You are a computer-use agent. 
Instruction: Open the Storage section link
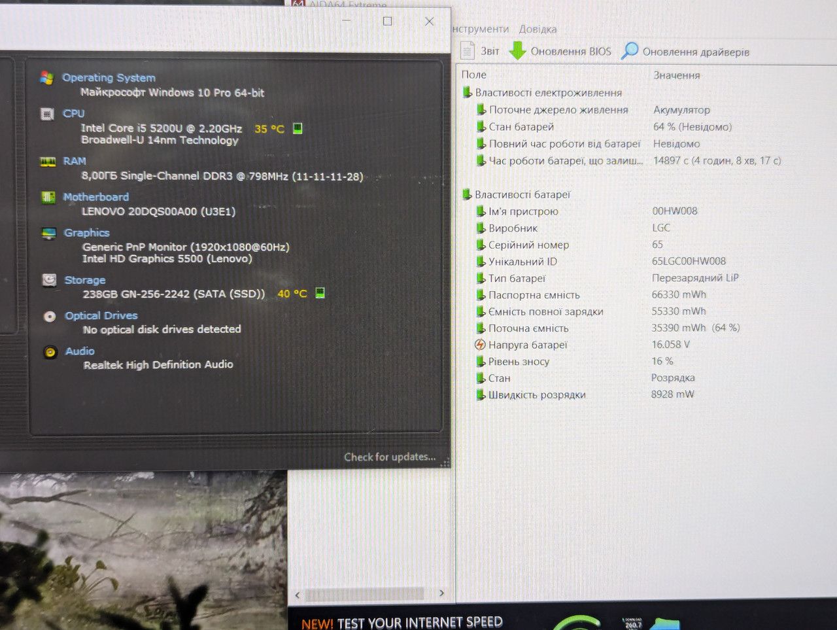pos(85,280)
